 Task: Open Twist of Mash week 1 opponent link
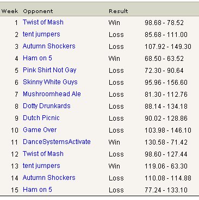43,22
